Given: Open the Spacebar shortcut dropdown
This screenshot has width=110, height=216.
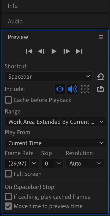Looking at the screenshot, I should (49, 77).
